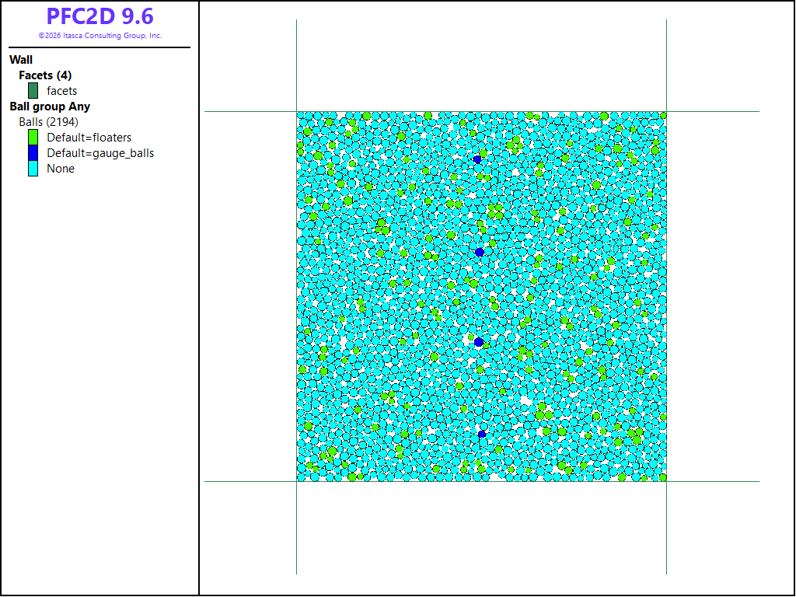Click the None legend label

pos(61,169)
